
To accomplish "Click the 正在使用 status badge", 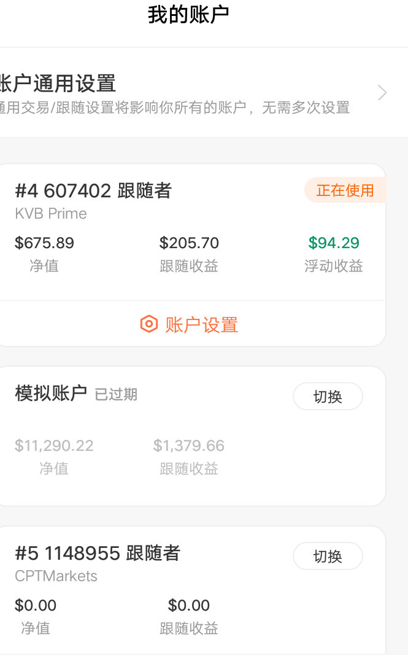I will point(345,190).
